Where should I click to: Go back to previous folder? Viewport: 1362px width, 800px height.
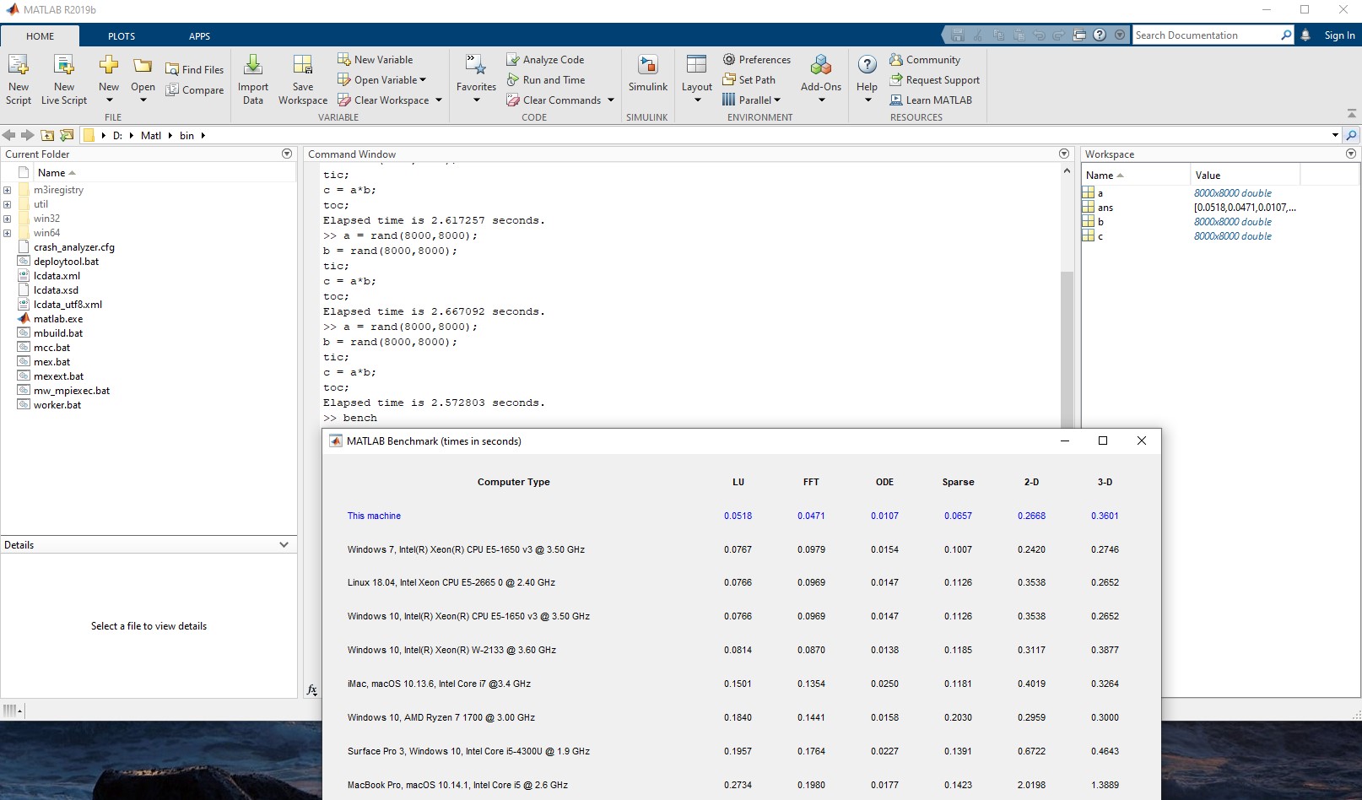pos(9,135)
